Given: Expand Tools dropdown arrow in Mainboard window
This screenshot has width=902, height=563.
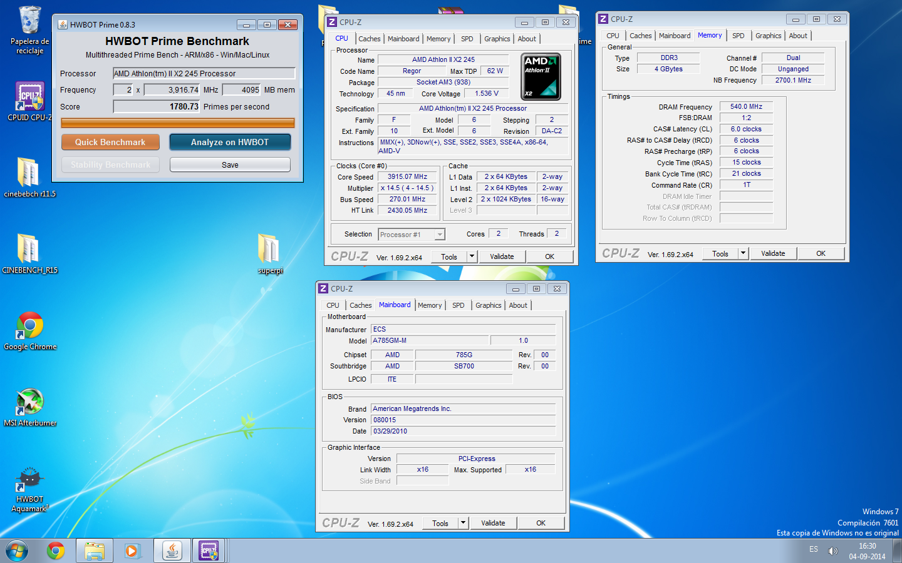Looking at the screenshot, I should point(464,523).
